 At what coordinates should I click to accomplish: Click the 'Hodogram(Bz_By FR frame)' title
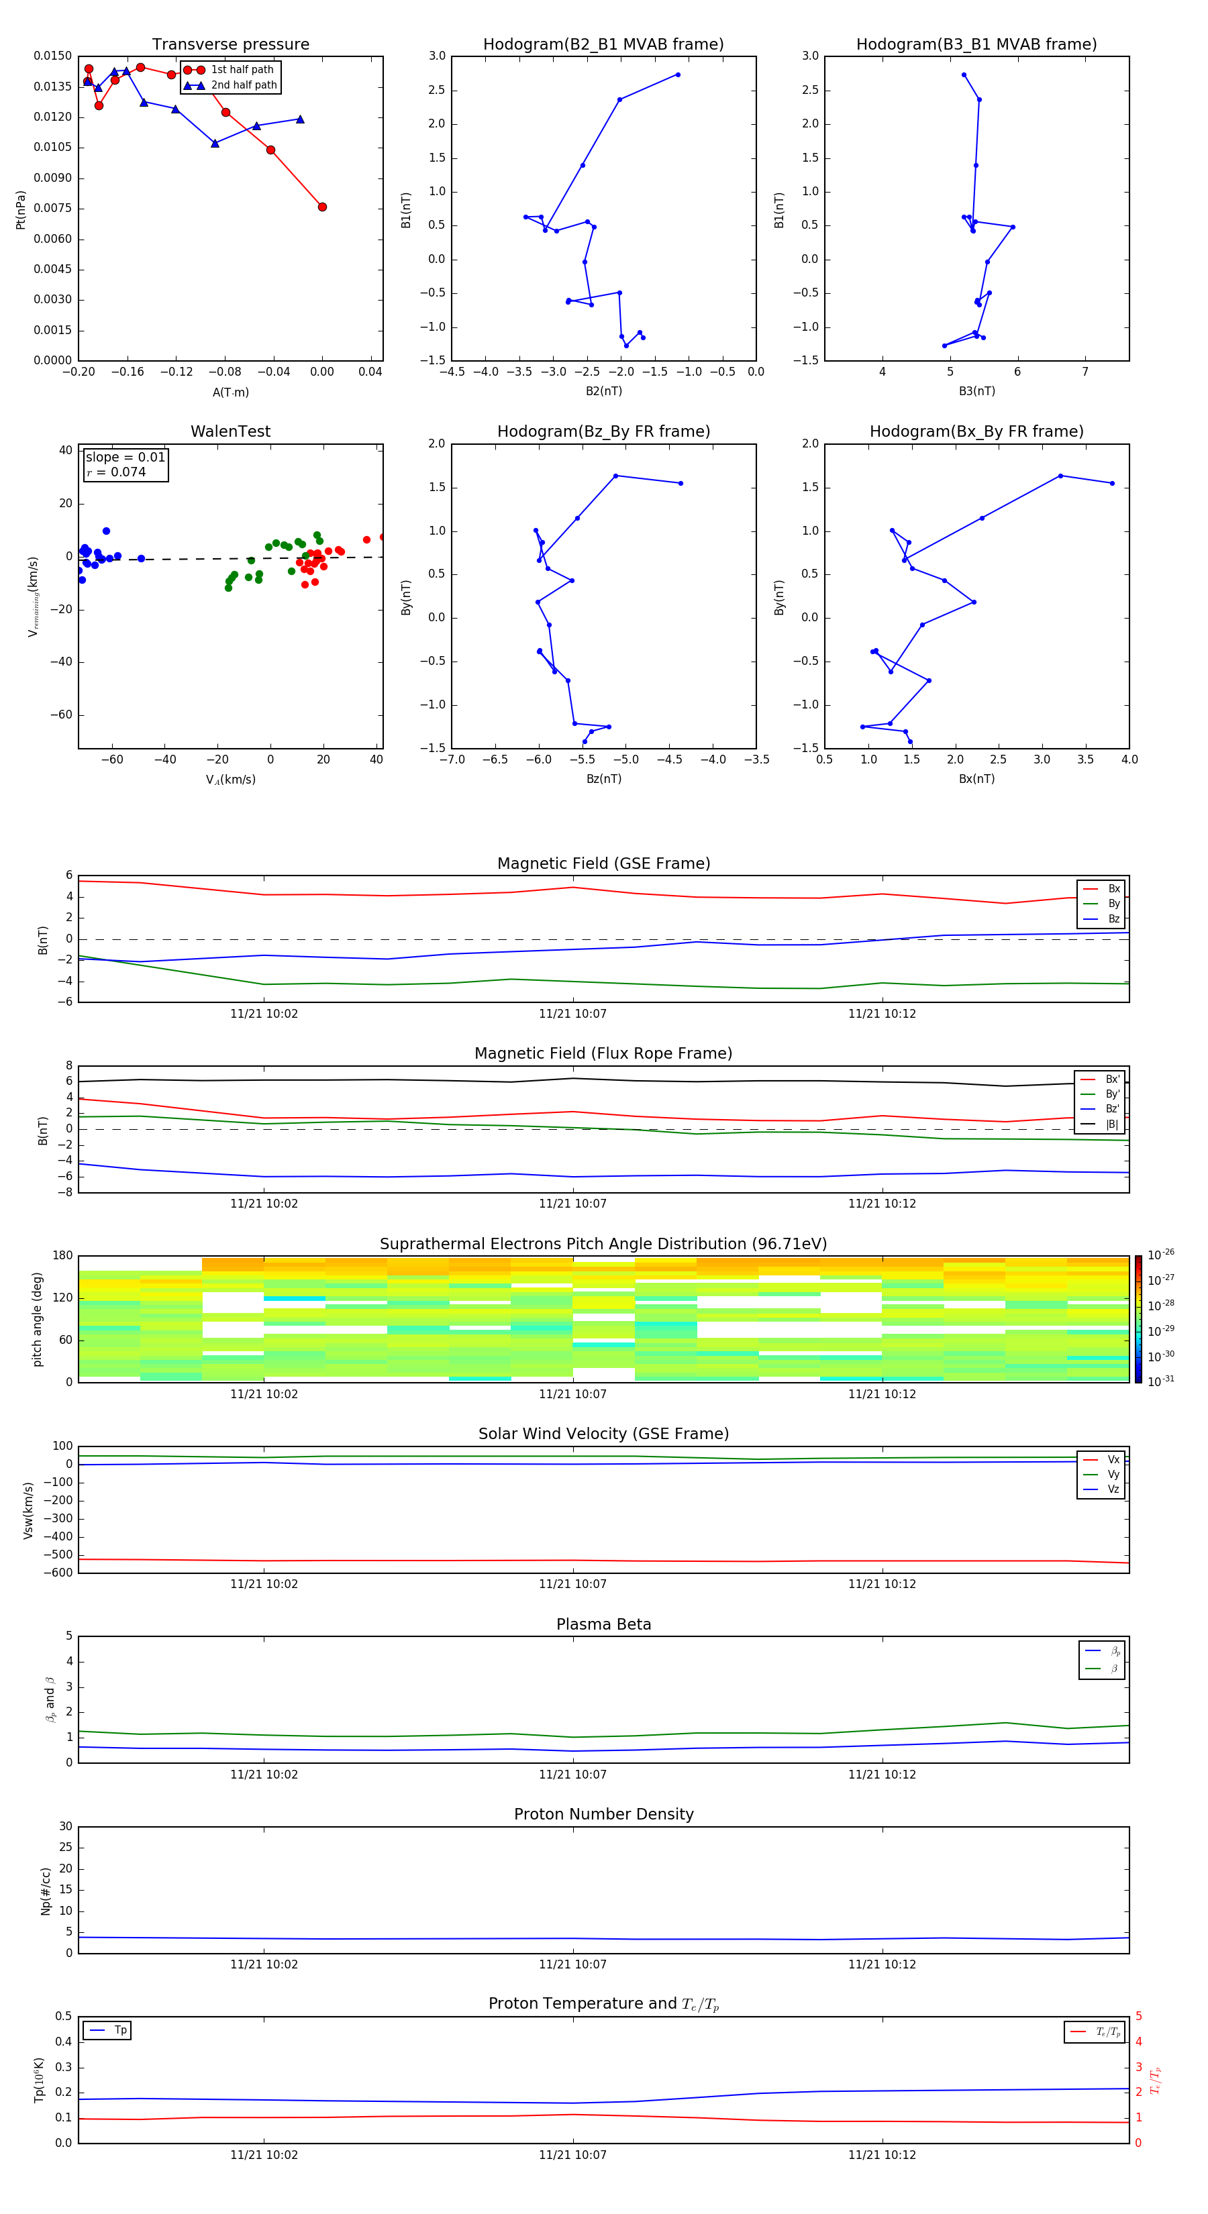[603, 431]
